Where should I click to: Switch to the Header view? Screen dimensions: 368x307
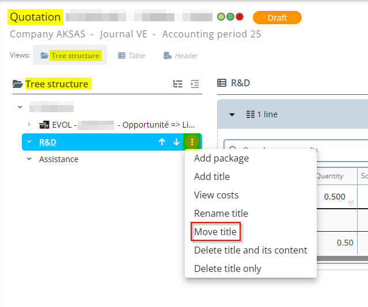[x=180, y=56]
